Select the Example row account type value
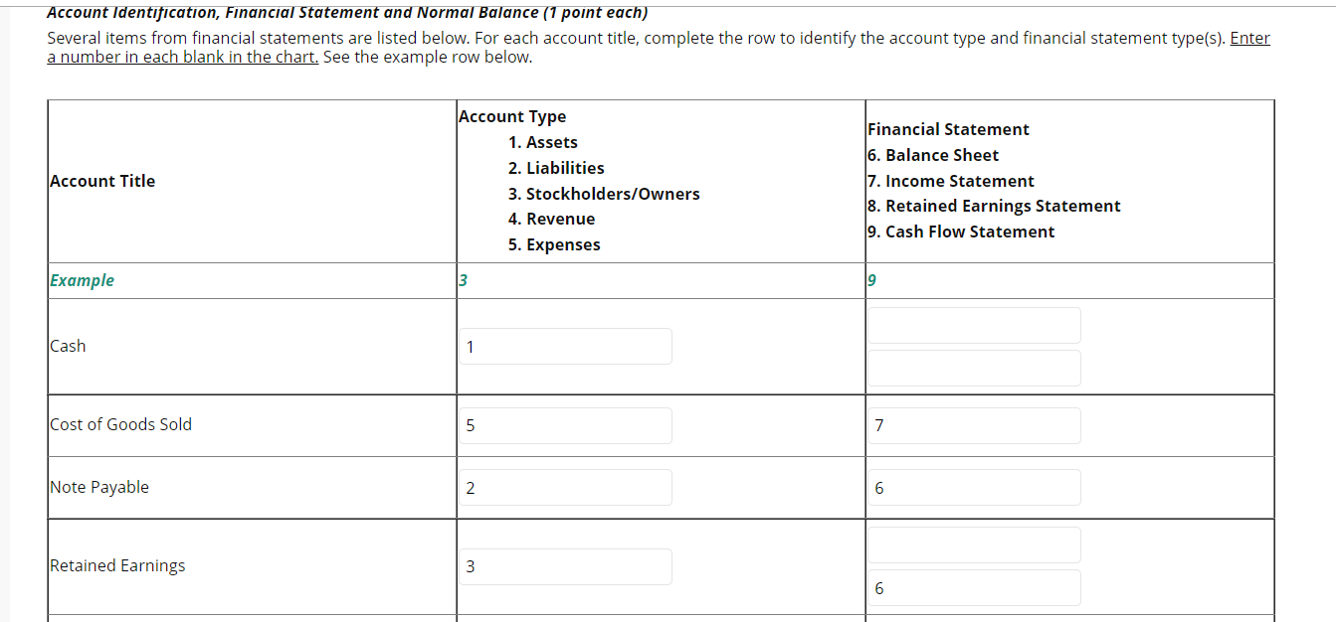The width and height of the screenshot is (1336, 622). tap(461, 280)
